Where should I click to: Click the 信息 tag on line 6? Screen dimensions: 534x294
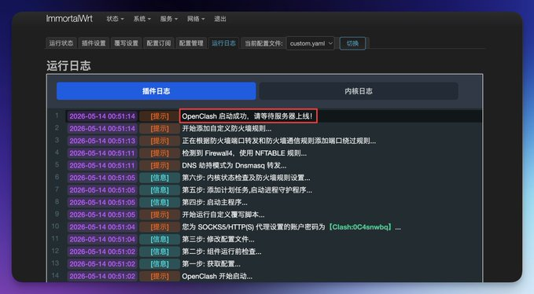click(160, 178)
